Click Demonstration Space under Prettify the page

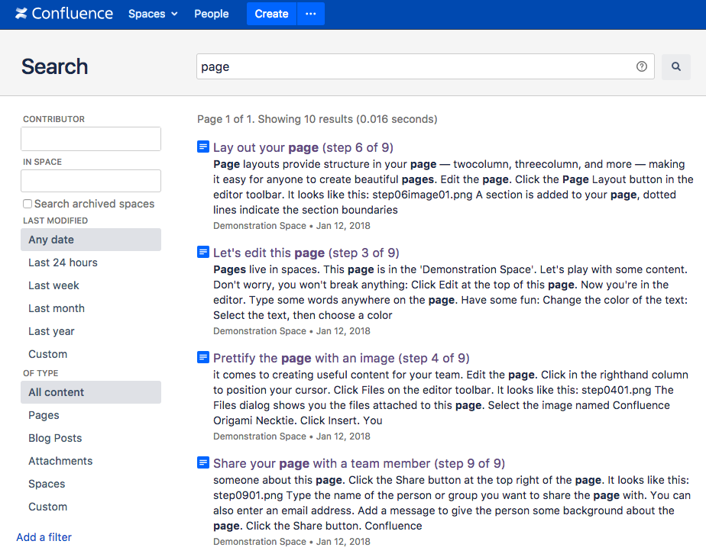point(259,436)
